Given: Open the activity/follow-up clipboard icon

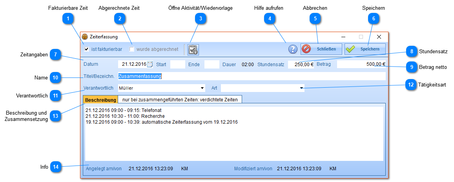Looking at the screenshot, I should pyautogui.click(x=193, y=50).
